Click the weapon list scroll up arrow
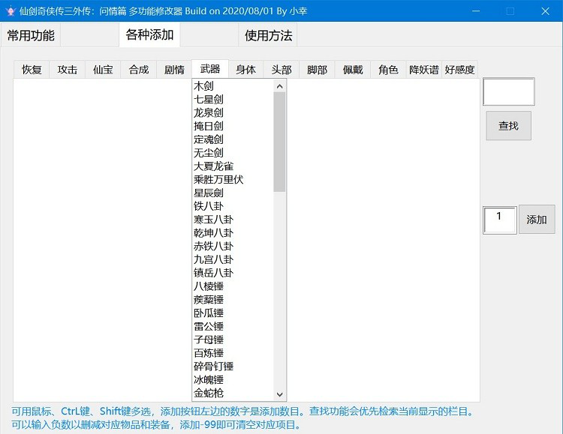 [x=280, y=86]
